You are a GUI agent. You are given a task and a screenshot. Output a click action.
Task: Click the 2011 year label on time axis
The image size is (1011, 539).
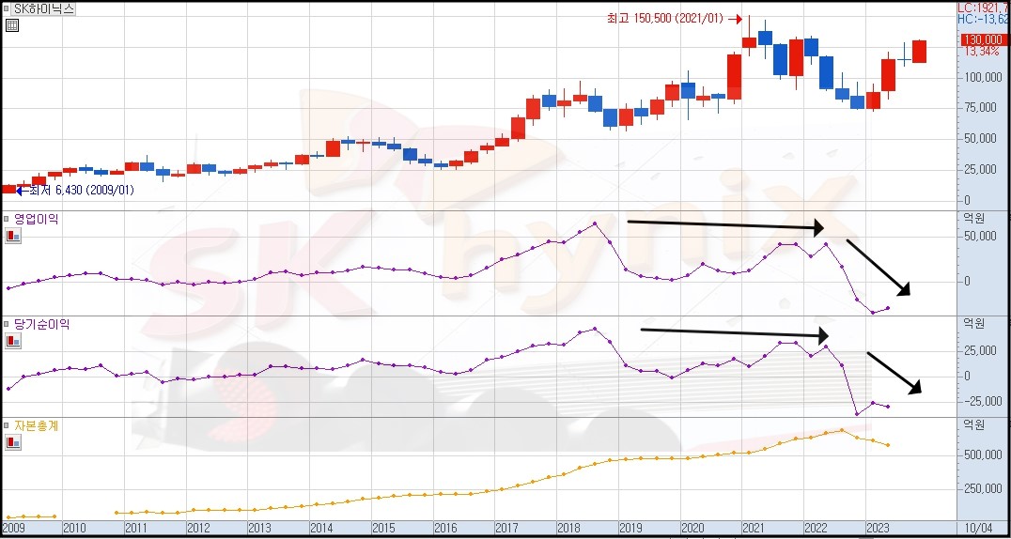(x=136, y=528)
